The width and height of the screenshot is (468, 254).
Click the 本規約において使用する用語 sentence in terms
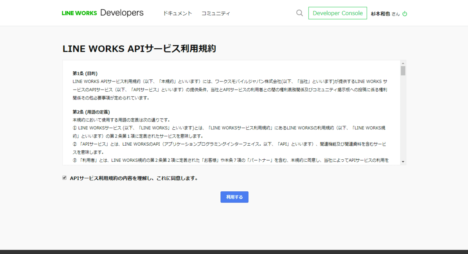(121, 120)
